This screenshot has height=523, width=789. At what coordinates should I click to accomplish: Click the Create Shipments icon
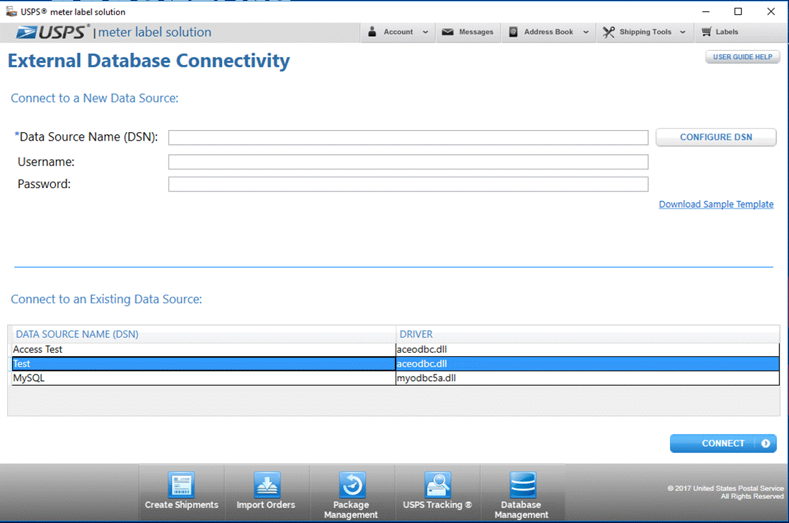pyautogui.click(x=181, y=485)
